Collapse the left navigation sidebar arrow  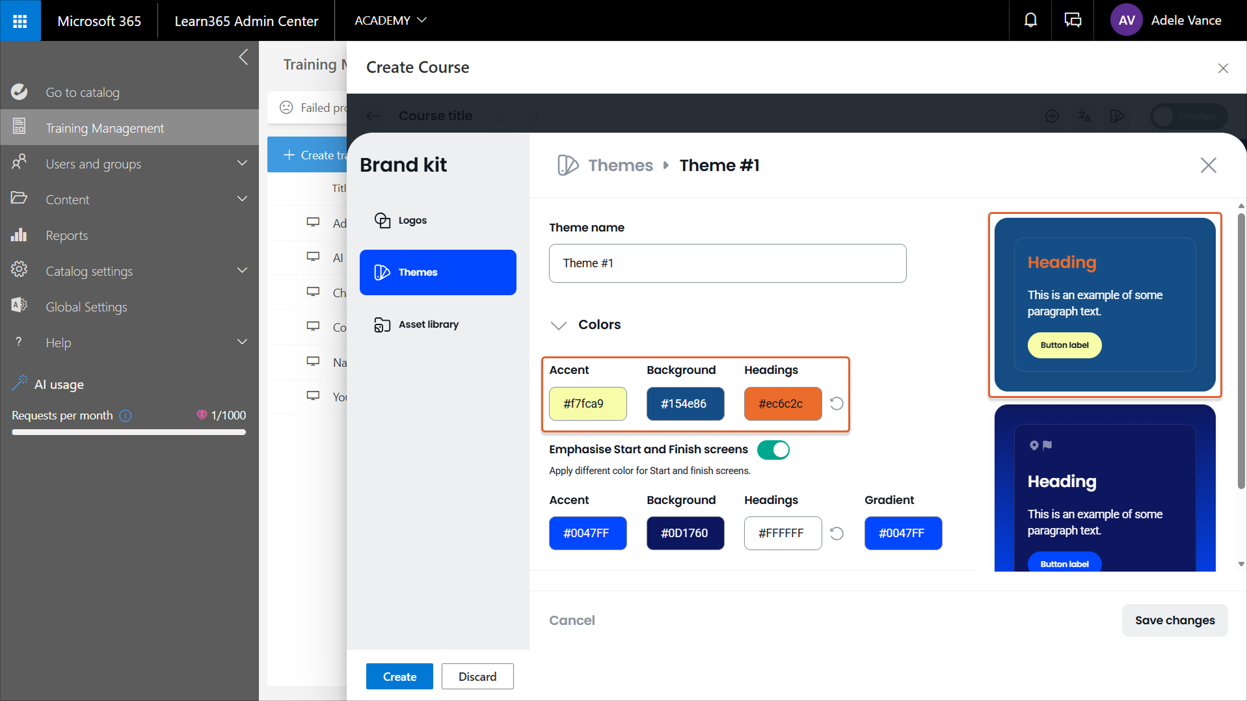243,57
